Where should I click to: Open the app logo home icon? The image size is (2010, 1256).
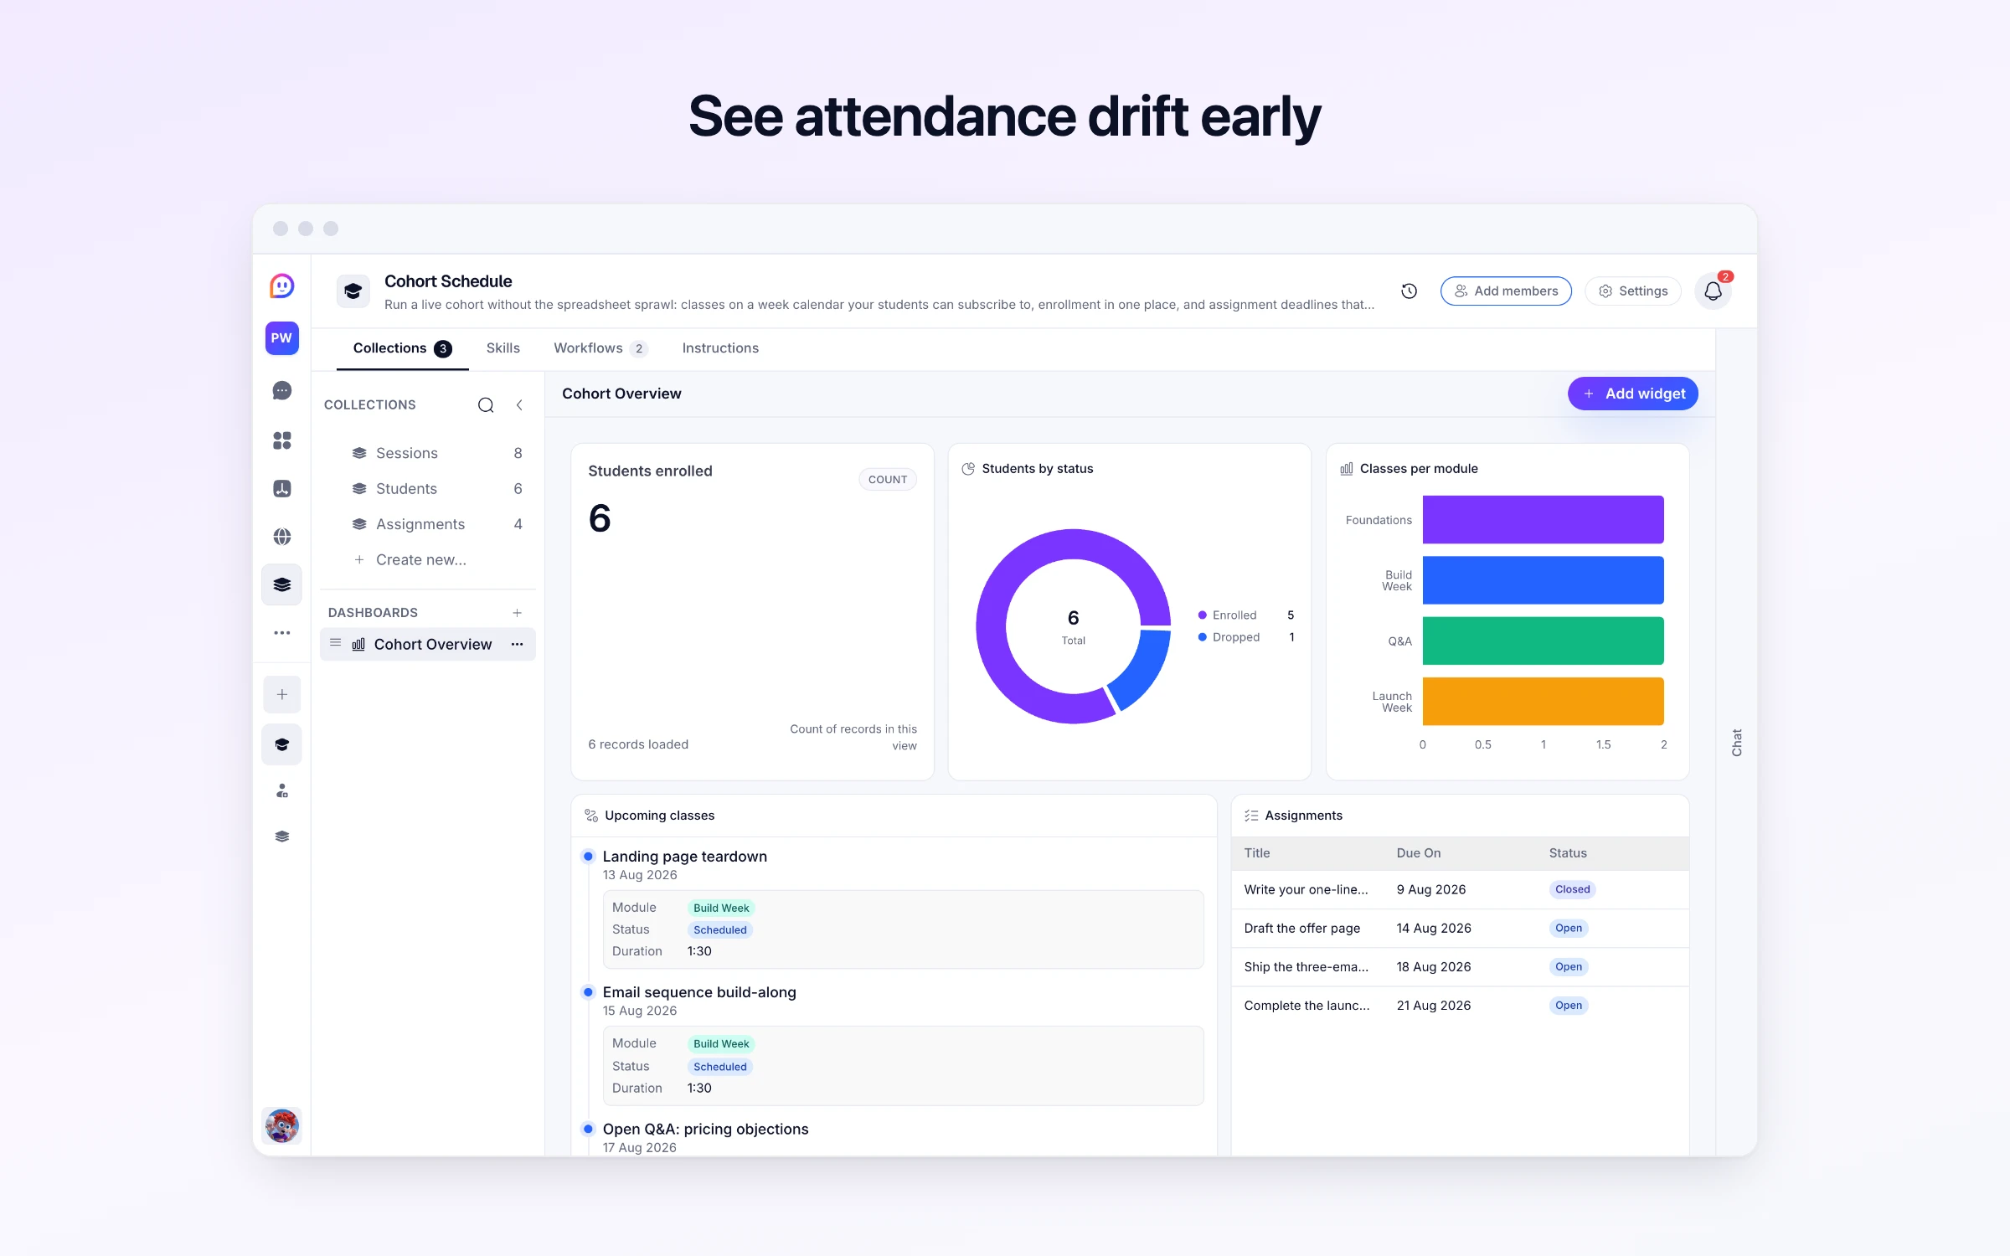coord(281,286)
